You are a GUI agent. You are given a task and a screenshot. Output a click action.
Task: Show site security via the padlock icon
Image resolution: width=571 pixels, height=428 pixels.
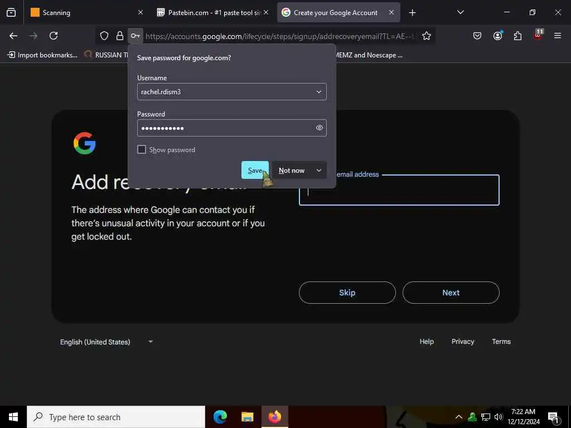[x=119, y=36]
